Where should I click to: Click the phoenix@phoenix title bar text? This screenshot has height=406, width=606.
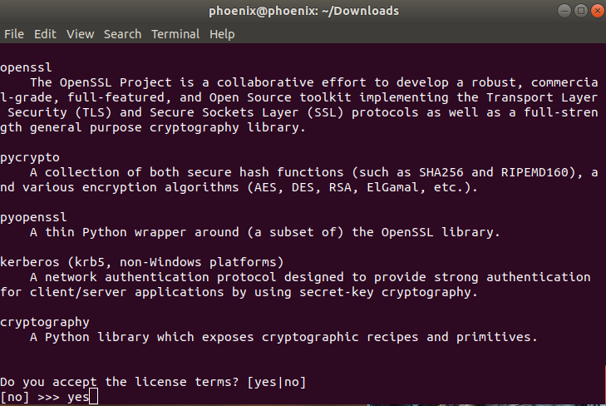(303, 11)
